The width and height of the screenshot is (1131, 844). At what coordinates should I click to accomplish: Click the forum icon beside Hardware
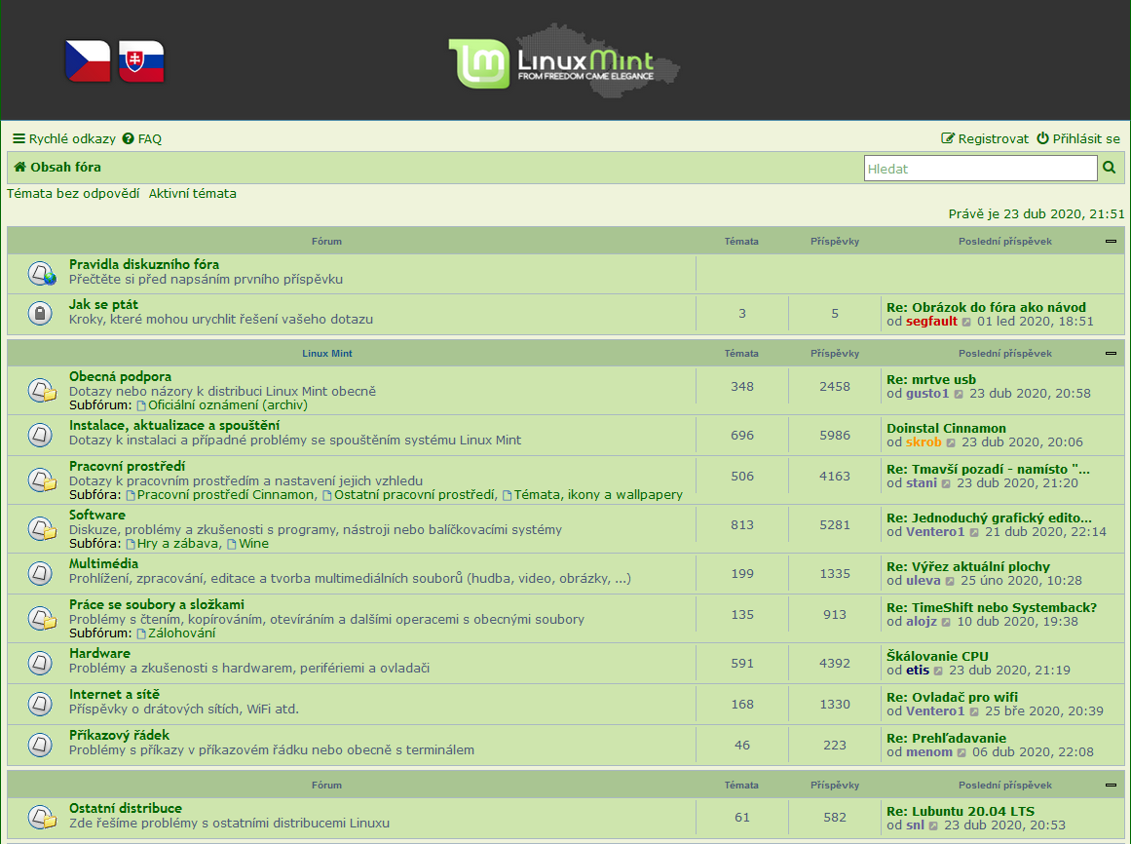coord(40,662)
